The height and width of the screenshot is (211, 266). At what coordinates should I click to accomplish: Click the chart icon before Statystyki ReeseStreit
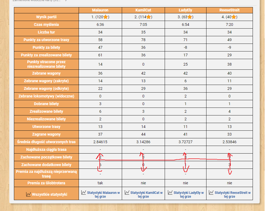point(211,192)
